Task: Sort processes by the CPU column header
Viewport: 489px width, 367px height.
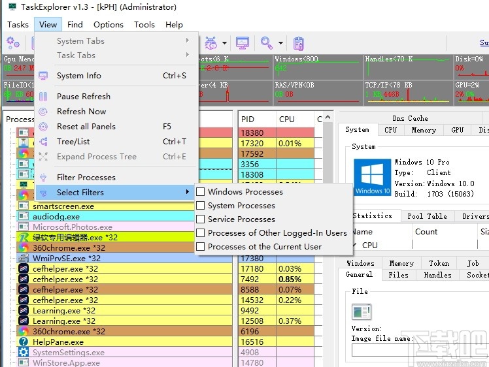Action: coord(287,120)
